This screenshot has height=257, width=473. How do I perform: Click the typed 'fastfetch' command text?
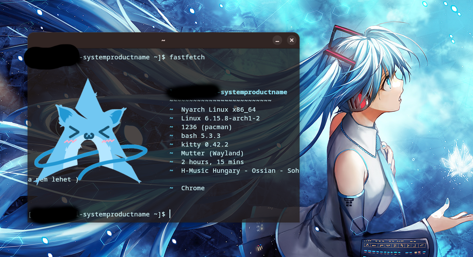187,57
